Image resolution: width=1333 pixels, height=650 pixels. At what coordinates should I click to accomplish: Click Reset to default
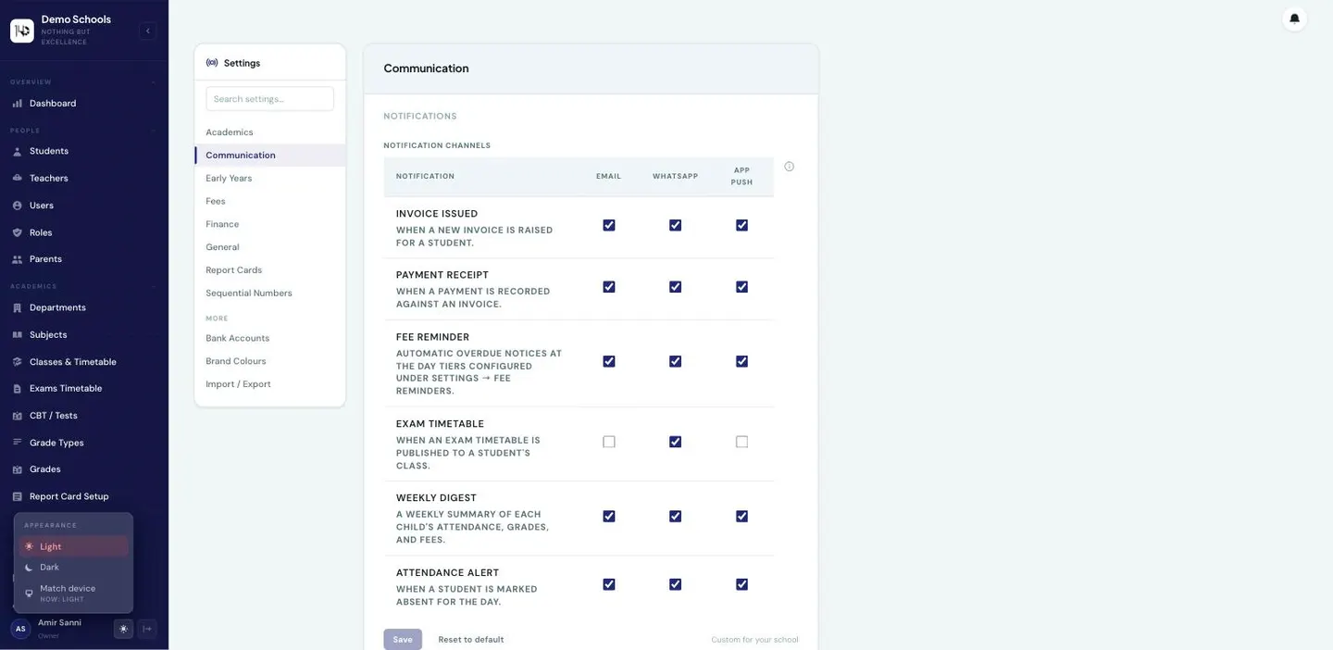471,640
